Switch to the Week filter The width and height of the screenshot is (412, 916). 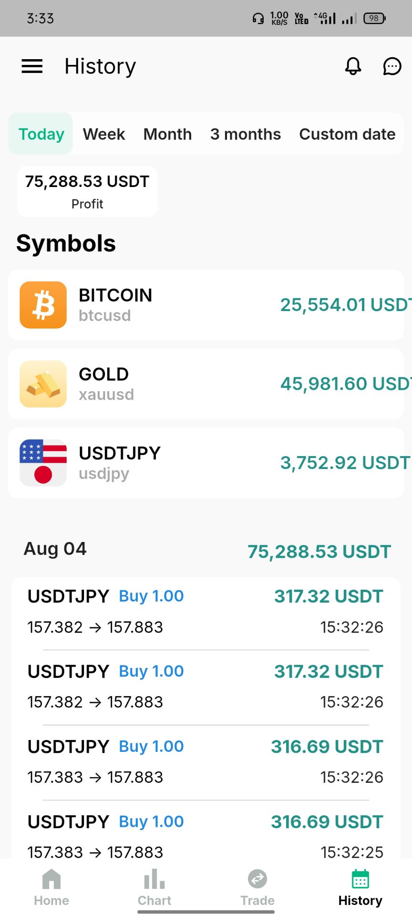[x=104, y=134]
